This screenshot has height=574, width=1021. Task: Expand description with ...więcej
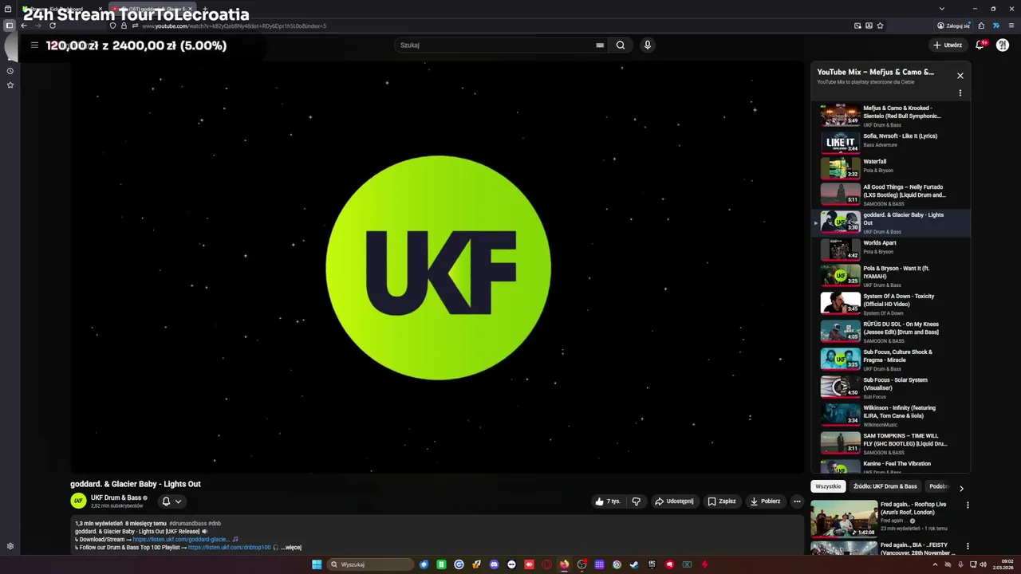click(291, 548)
